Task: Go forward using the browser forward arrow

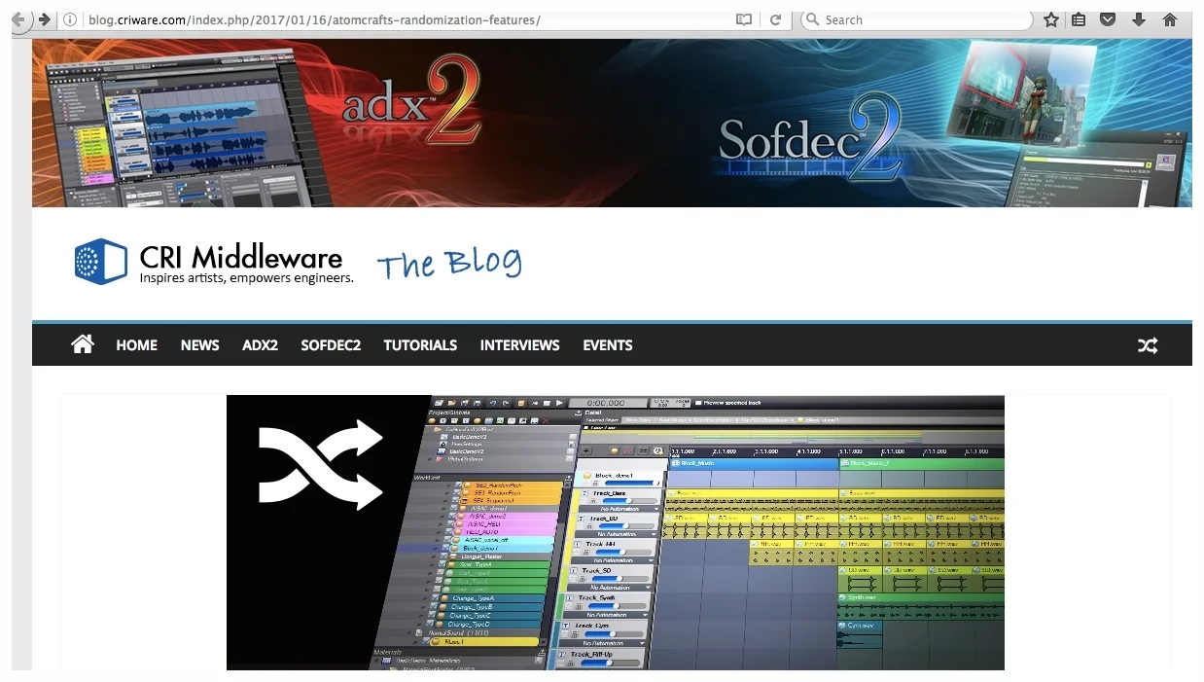Action: click(44, 19)
